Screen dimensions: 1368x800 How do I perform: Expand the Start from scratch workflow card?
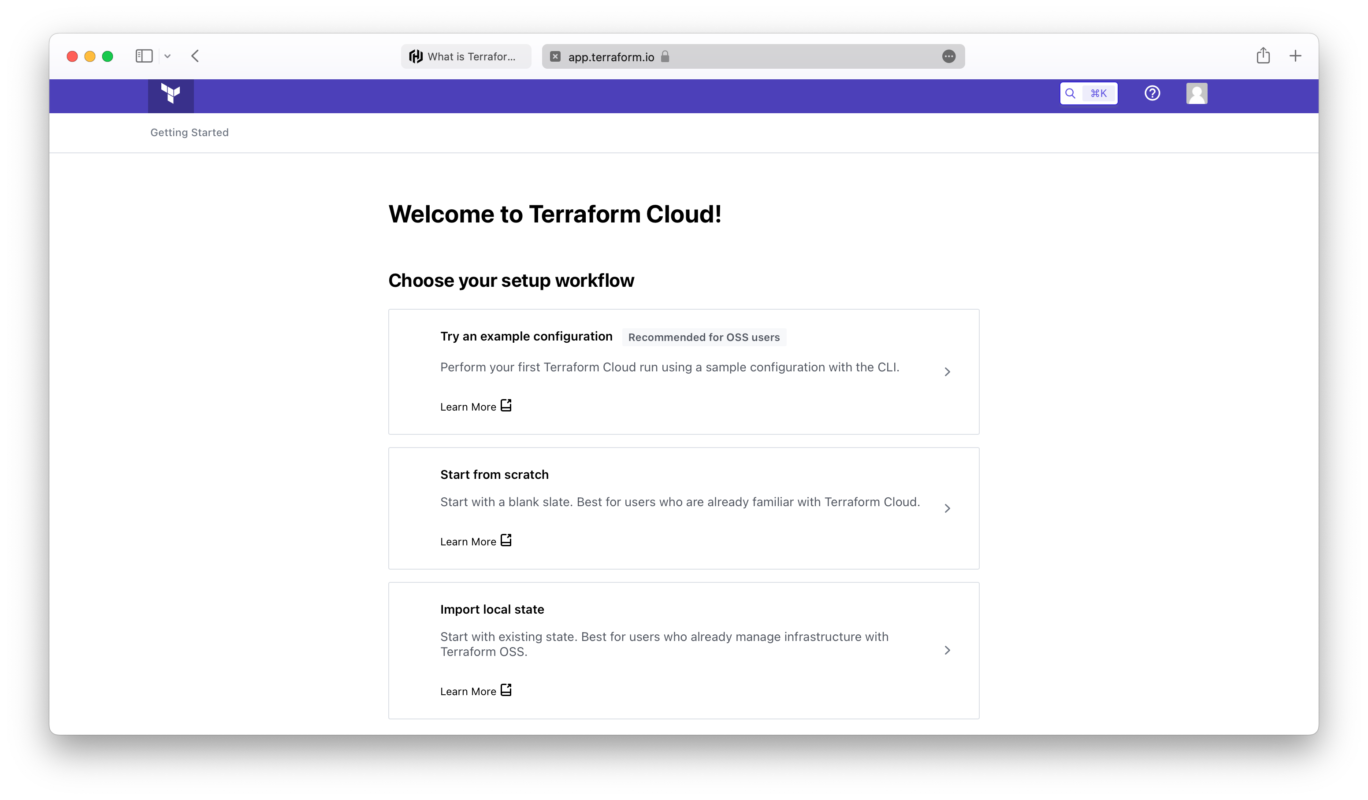(x=948, y=508)
